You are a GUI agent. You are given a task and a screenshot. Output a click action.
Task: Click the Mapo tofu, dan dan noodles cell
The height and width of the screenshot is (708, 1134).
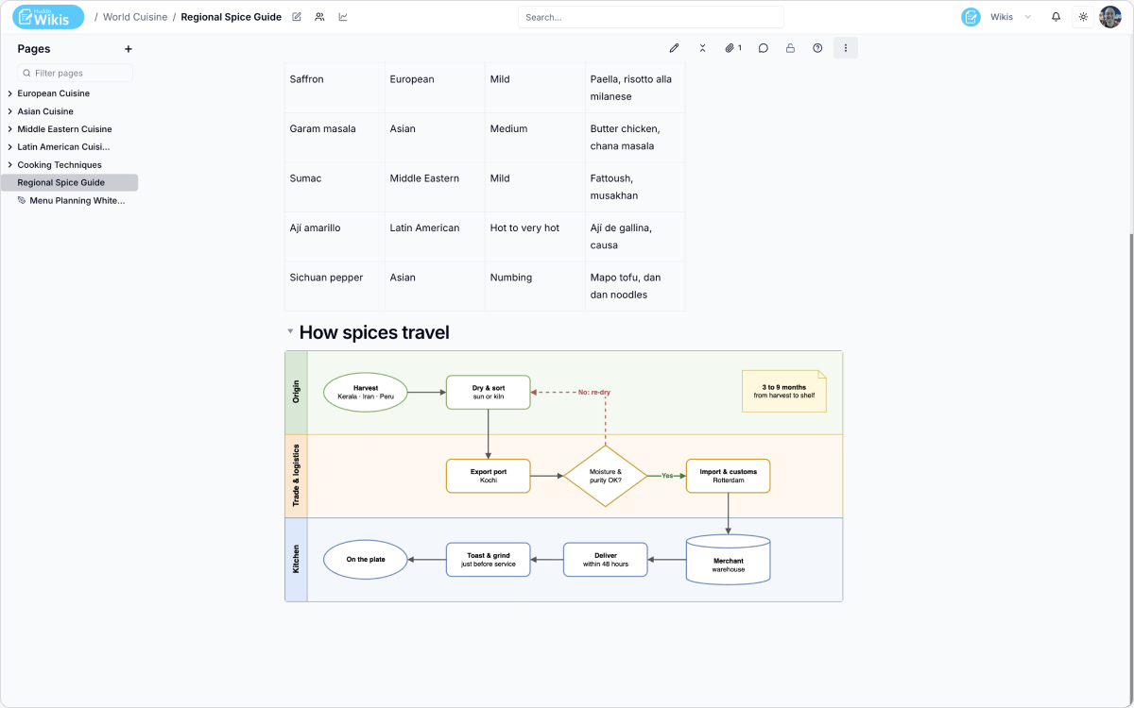point(635,286)
